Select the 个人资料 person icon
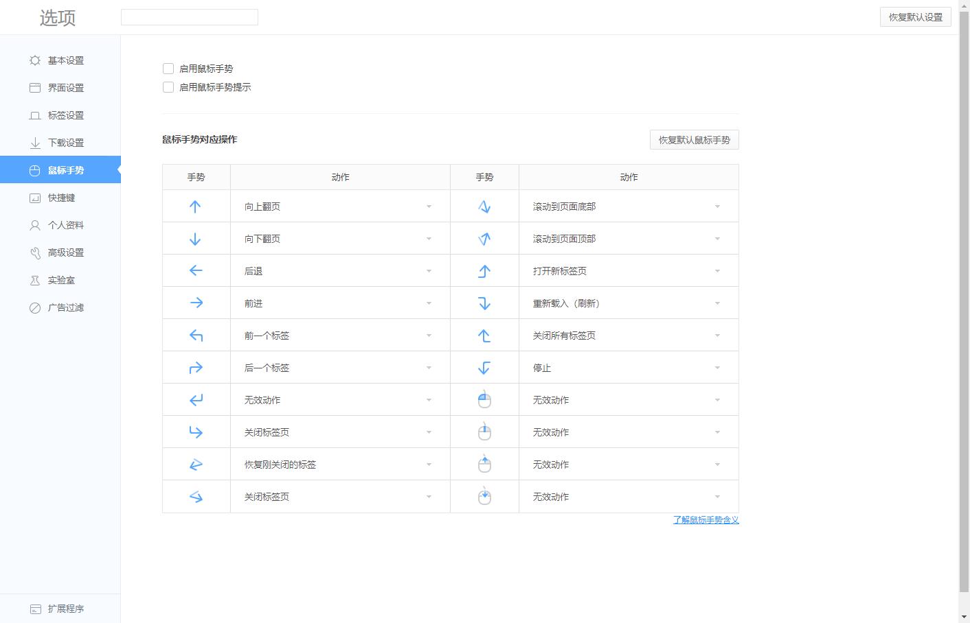This screenshot has width=970, height=623. (x=35, y=225)
